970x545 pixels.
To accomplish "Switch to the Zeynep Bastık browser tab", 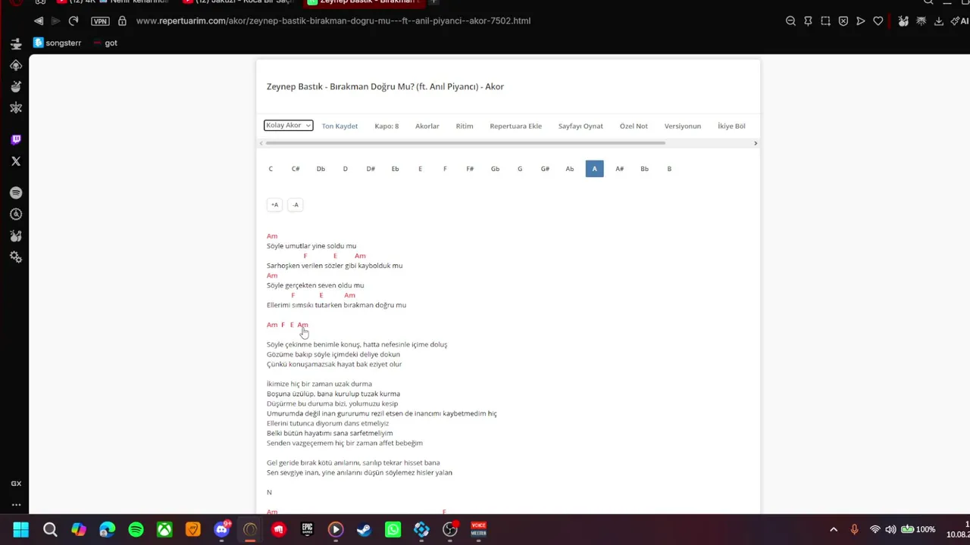I will point(364,2).
